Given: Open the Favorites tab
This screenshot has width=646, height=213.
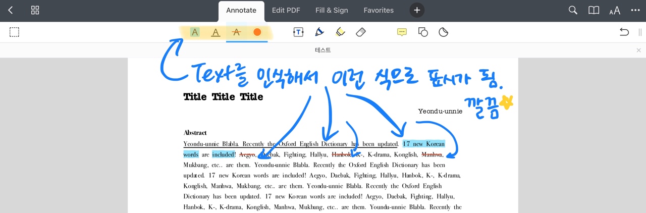Looking at the screenshot, I should [379, 10].
